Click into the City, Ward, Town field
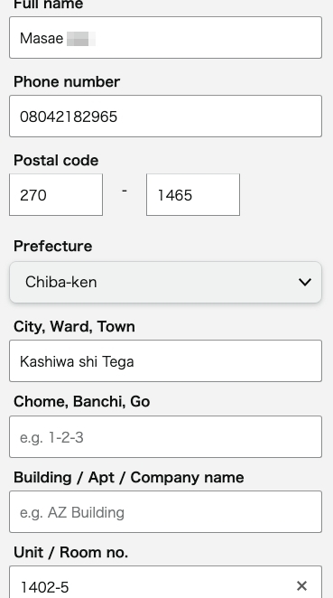Viewport: 333px width, 598px height. [165, 360]
